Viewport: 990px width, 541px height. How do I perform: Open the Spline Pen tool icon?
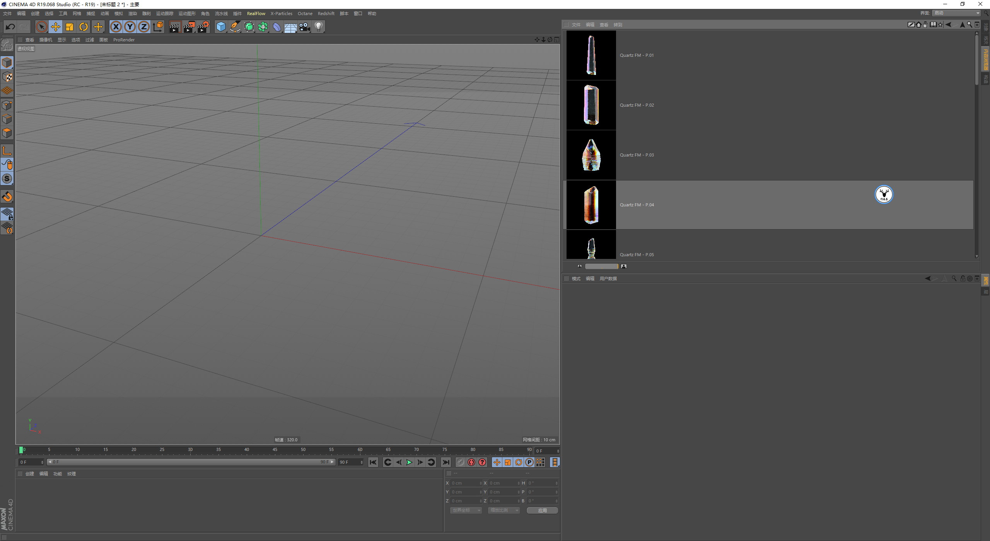point(235,27)
